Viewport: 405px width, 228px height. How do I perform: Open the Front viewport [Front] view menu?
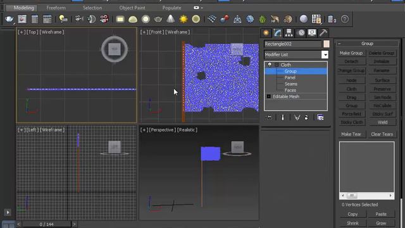(x=156, y=32)
